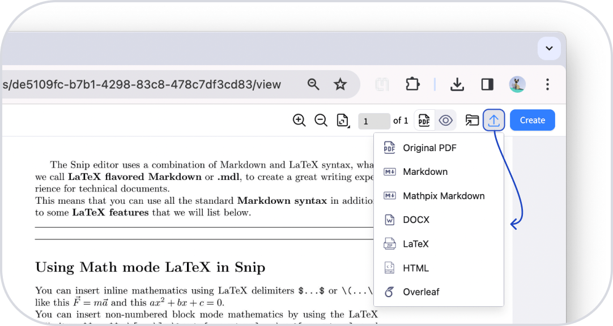Click the Create button
The image size is (613, 326).
532,120
